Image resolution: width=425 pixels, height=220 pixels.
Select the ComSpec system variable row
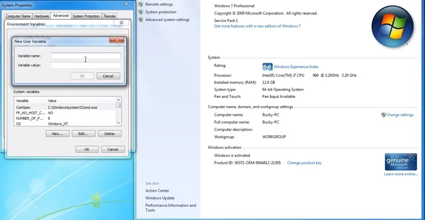click(x=65, y=108)
